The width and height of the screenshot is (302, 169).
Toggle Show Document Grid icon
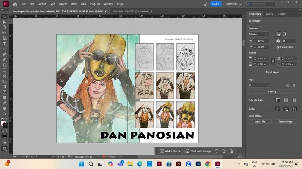click(294, 100)
